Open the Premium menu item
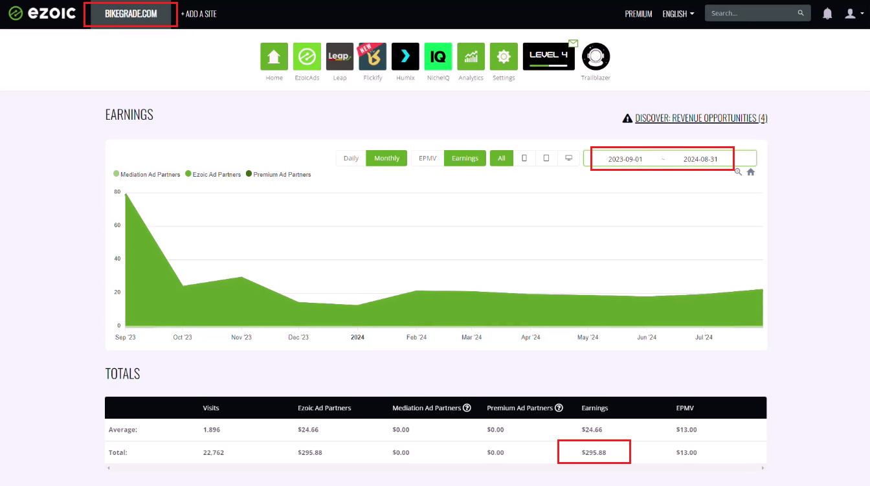Image resolution: width=870 pixels, height=486 pixels. 638,14
